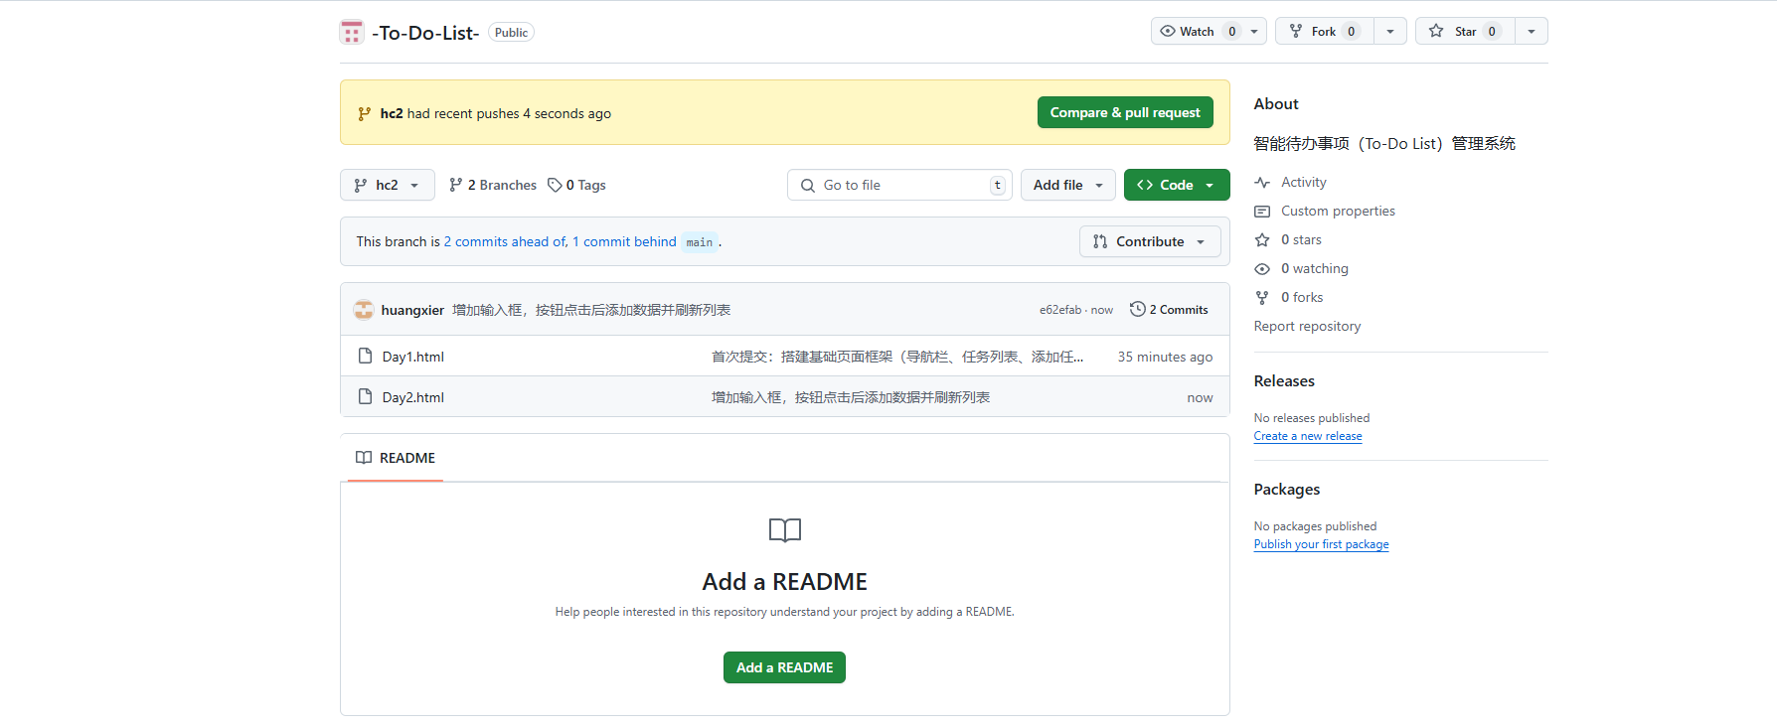
Task: Open the Add file dropdown
Action: [x=1067, y=185]
